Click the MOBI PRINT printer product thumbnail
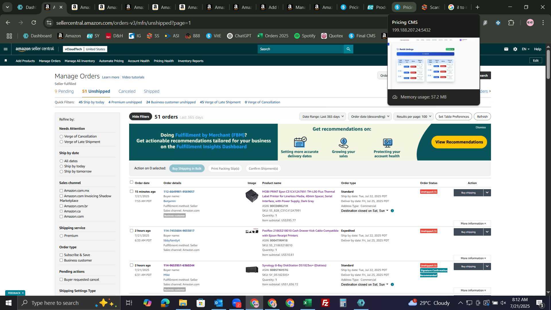This screenshot has height=310, width=551. coord(252,196)
